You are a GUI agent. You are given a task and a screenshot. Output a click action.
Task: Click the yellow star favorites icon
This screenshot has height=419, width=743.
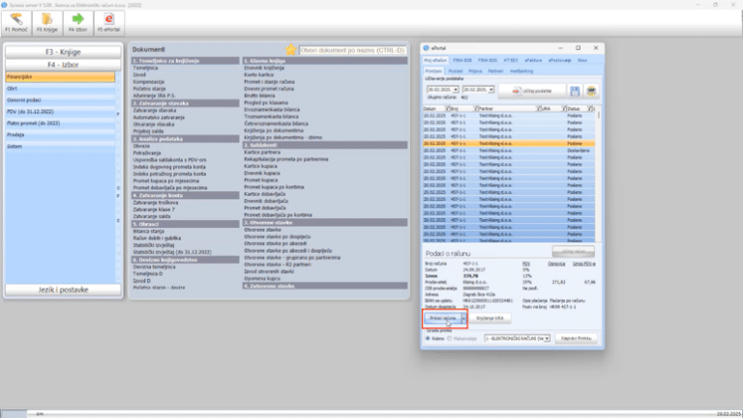click(290, 49)
